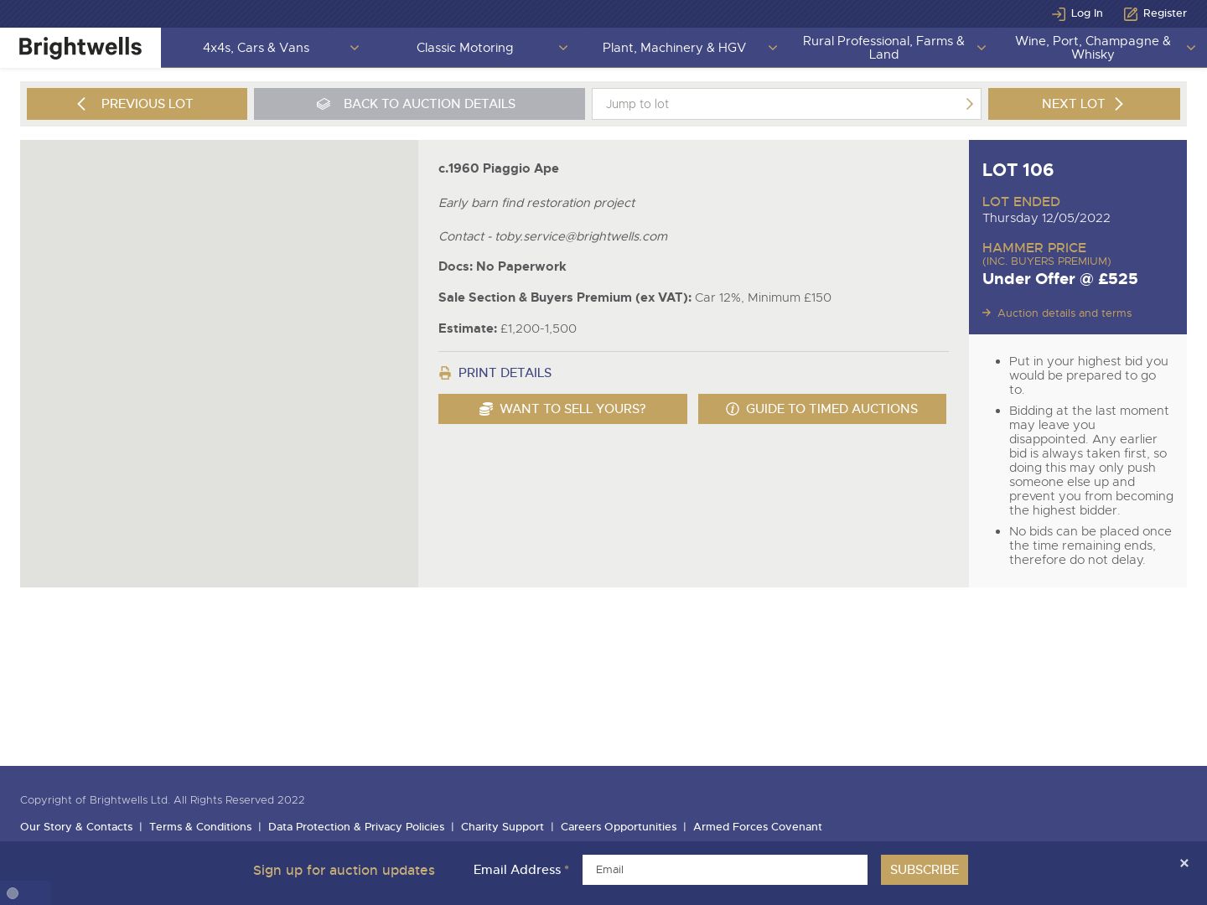Viewport: 1207px width, 905px height.
Task: Open Charity Support footer link
Action: 502,827
